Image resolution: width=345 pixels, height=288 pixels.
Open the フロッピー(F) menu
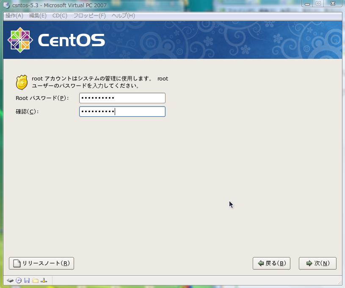pos(89,16)
